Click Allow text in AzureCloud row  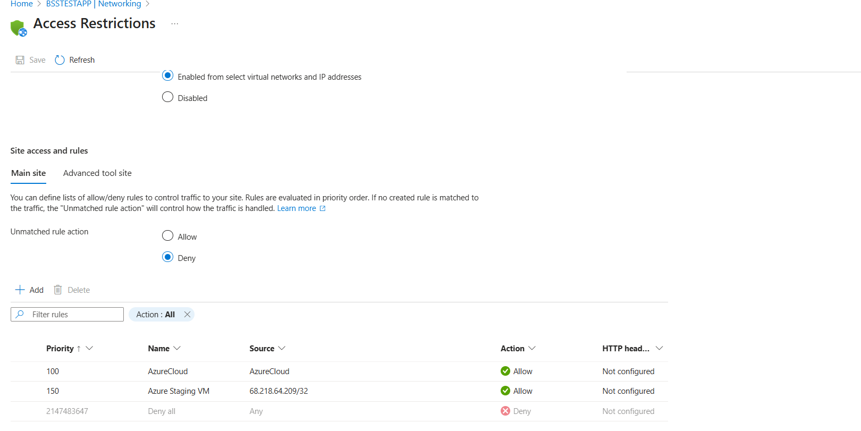click(523, 371)
